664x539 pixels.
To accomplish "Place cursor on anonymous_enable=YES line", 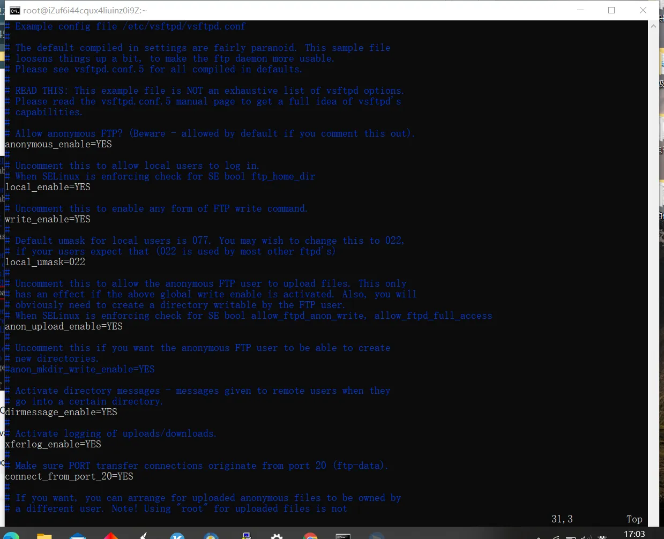I will (58, 144).
